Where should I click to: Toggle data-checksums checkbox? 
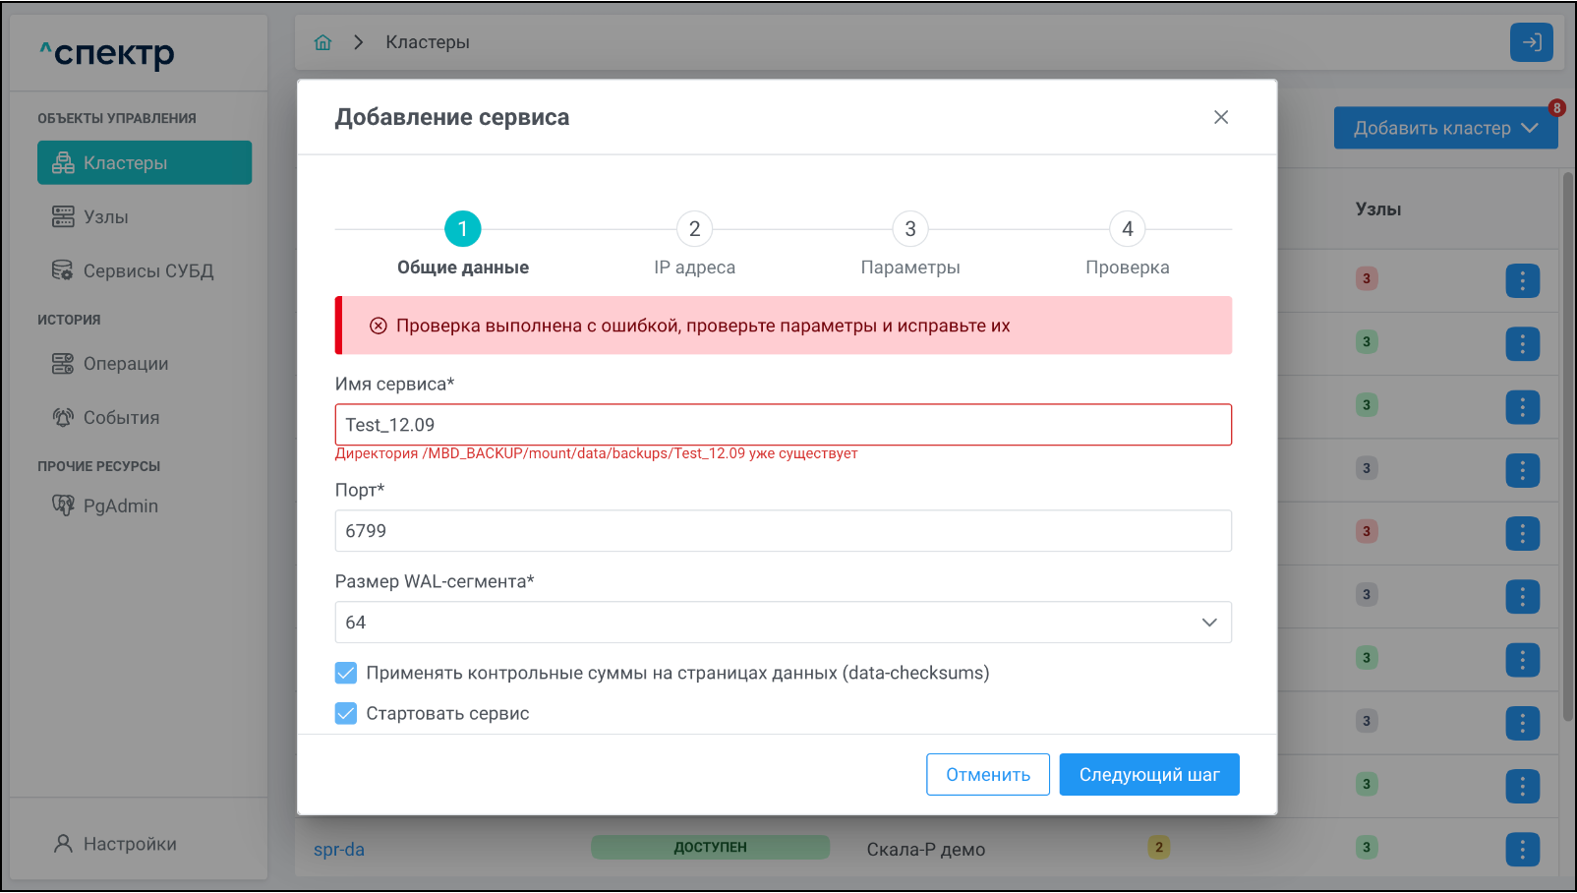click(x=346, y=673)
